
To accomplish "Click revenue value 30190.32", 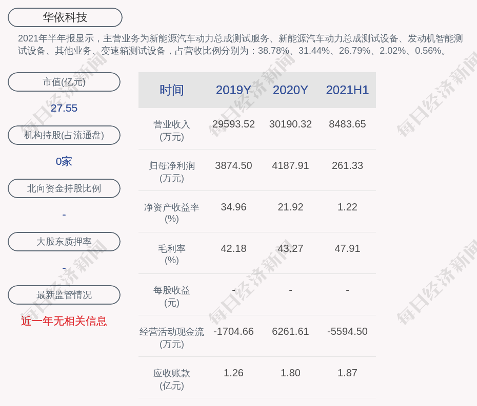I will click(290, 124).
